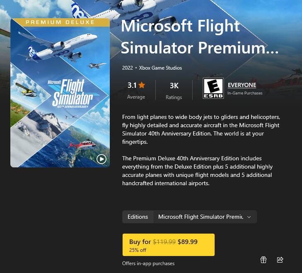Buy for $89.99
Viewport: 302px width, 273px height.
169,245
